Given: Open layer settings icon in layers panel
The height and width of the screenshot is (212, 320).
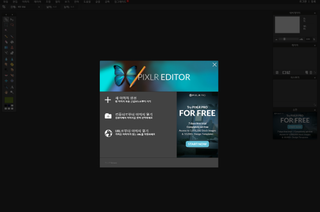Looking at the screenshot, I should click(x=277, y=73).
